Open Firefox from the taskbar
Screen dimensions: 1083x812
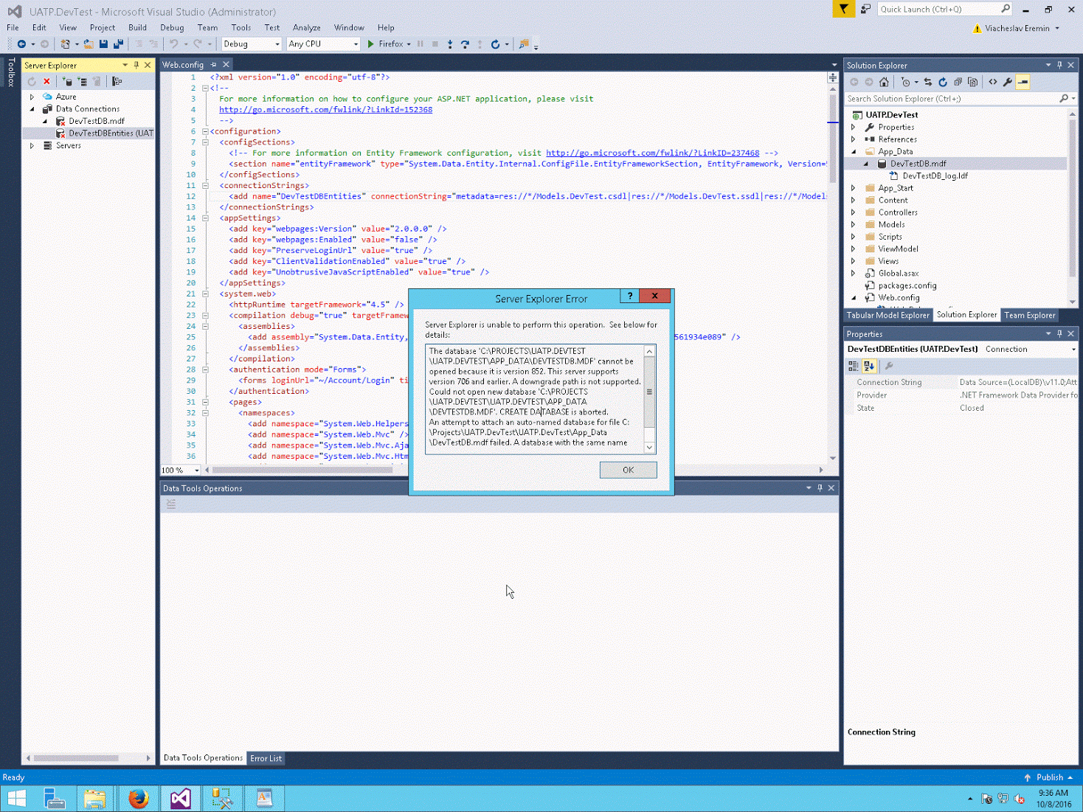click(138, 799)
